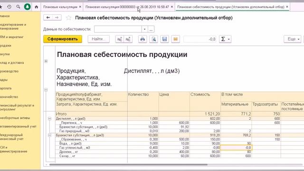The width and height of the screenshot is (304, 171).
Task: Expand the report header plus group
Action: (x=46, y=61)
